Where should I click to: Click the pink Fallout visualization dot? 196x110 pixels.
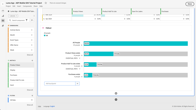point(43,28)
